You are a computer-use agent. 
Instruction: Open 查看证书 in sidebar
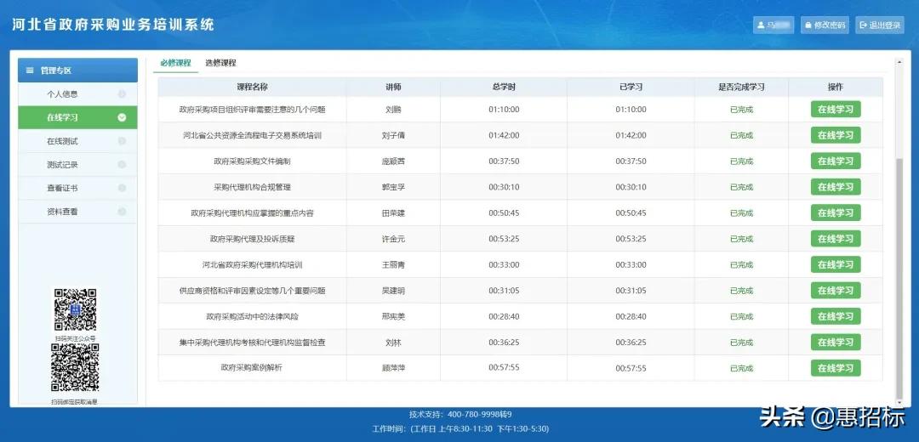click(x=78, y=188)
